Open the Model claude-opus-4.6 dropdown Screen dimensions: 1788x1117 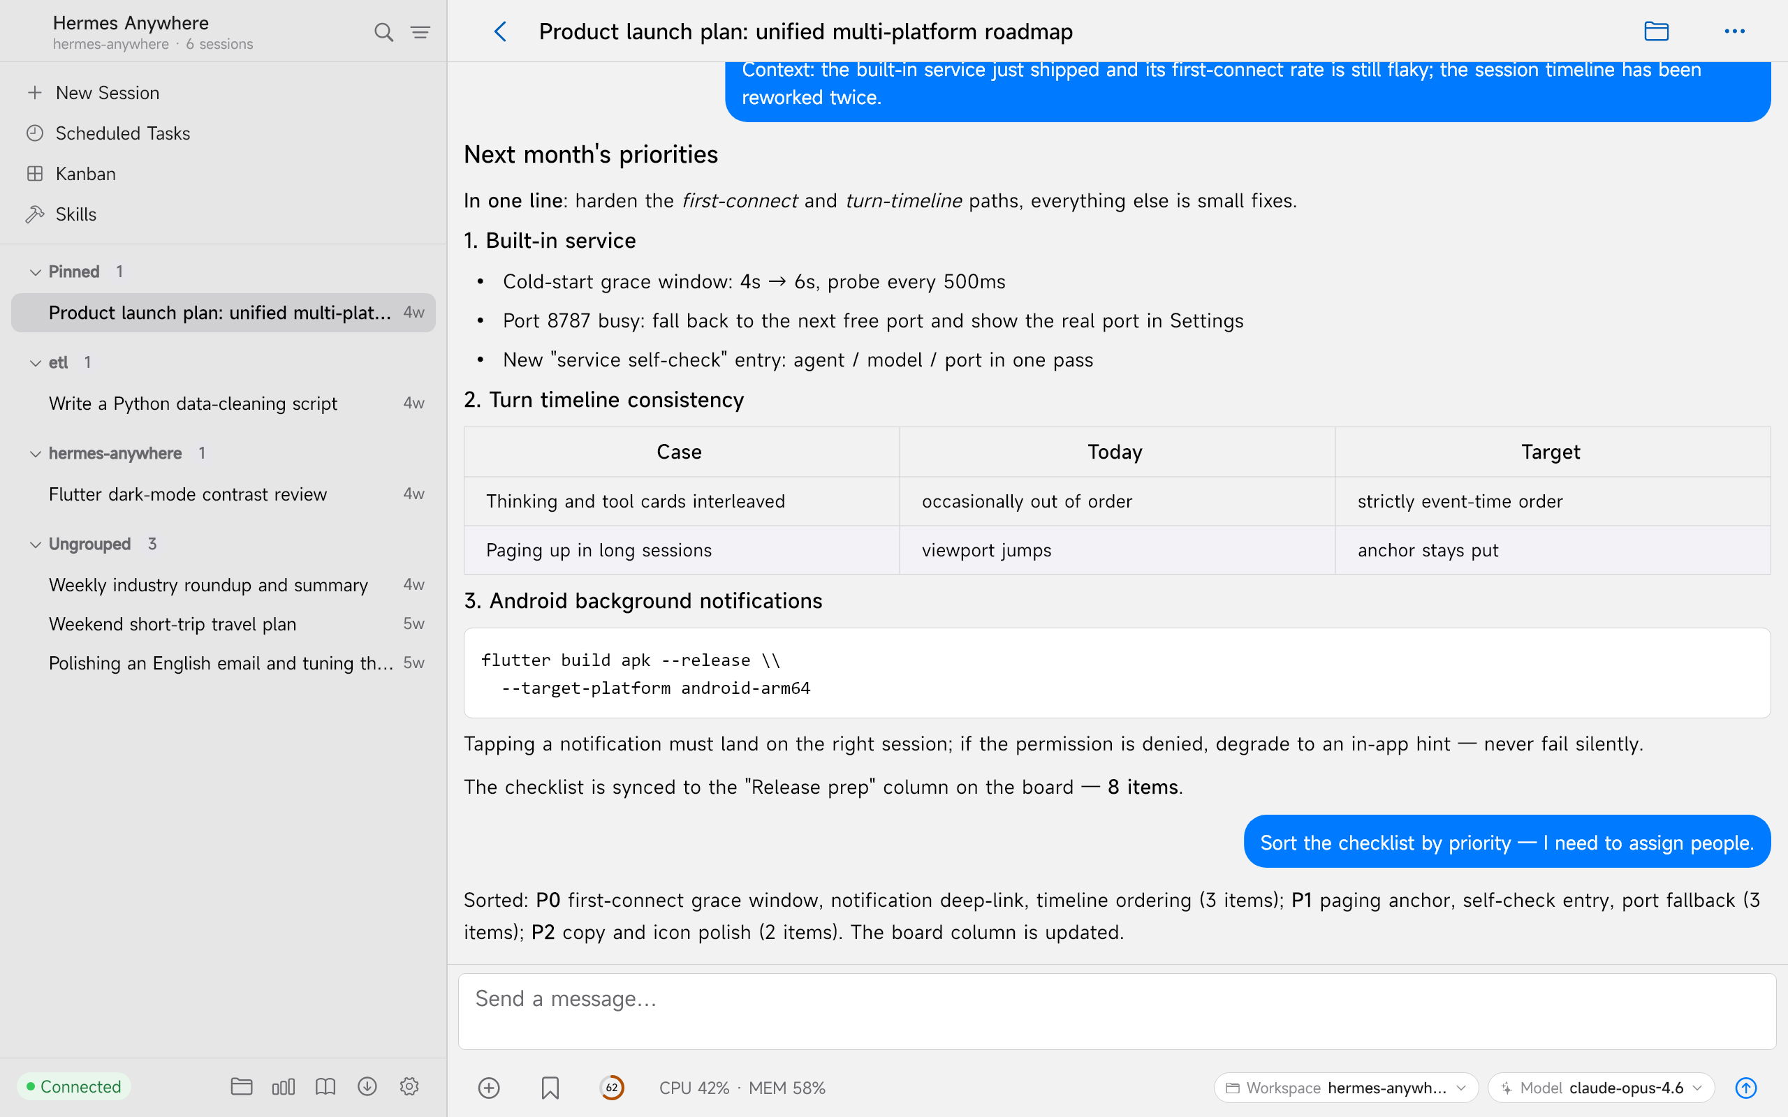[x=1600, y=1088]
